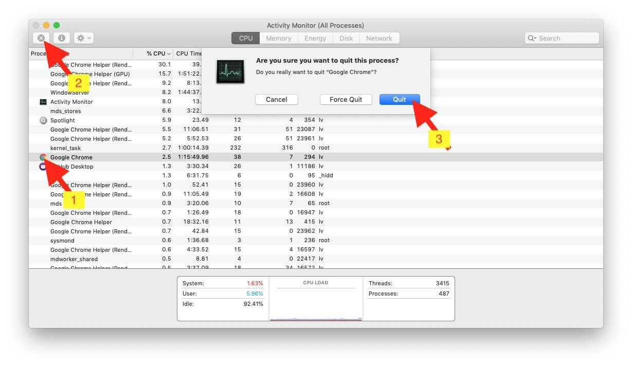Switch to the Disk tab
The height and width of the screenshot is (366, 632).
click(x=346, y=38)
